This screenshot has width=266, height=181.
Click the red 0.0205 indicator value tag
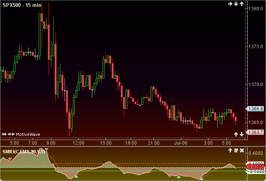[255, 167]
